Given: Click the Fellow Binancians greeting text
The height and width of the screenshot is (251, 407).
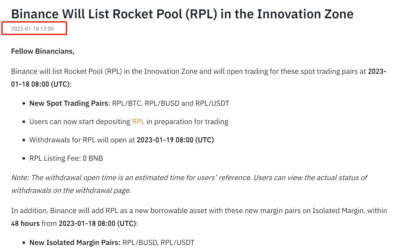Looking at the screenshot, I should (43, 51).
